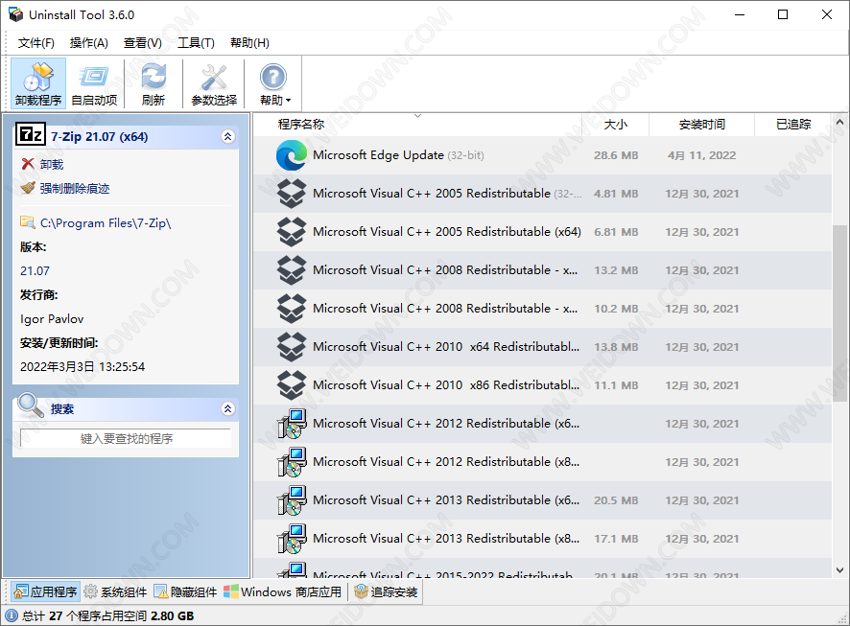Image resolution: width=850 pixels, height=626 pixels.
Task: Click installer icon of Visual C++ 2013 Redistributable (x8...
Action: 292,539
